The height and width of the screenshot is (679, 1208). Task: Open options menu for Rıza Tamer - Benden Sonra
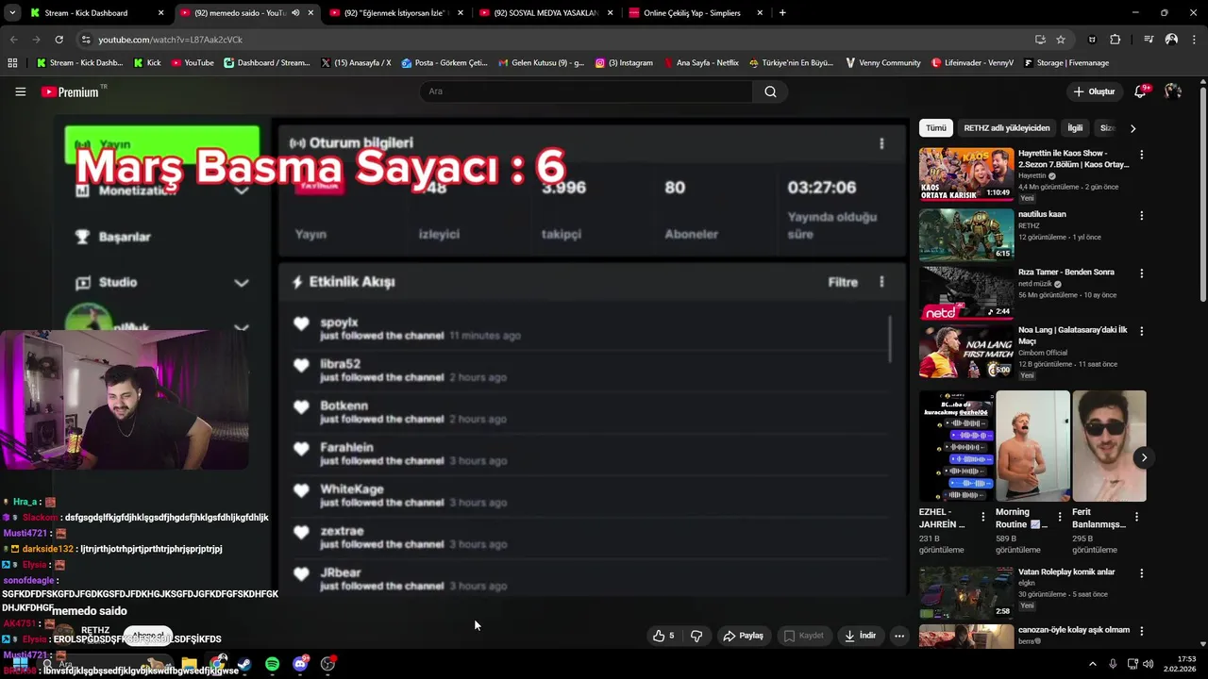tap(1141, 273)
